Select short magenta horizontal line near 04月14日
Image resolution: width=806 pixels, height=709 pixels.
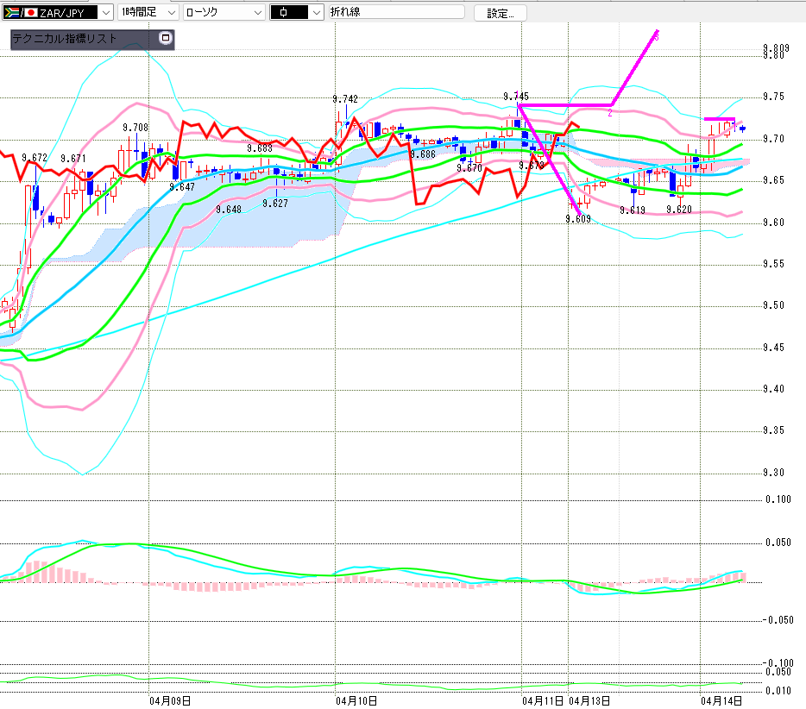[719, 119]
